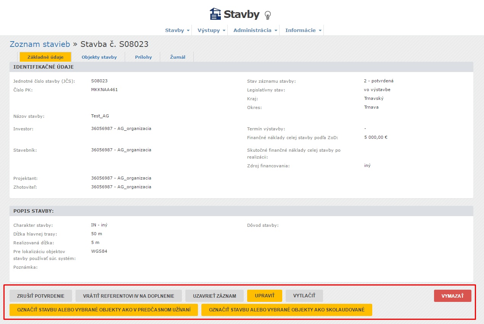The image size is (484, 324).
Task: Open the Administrácia dropdown menu
Action: click(255, 30)
